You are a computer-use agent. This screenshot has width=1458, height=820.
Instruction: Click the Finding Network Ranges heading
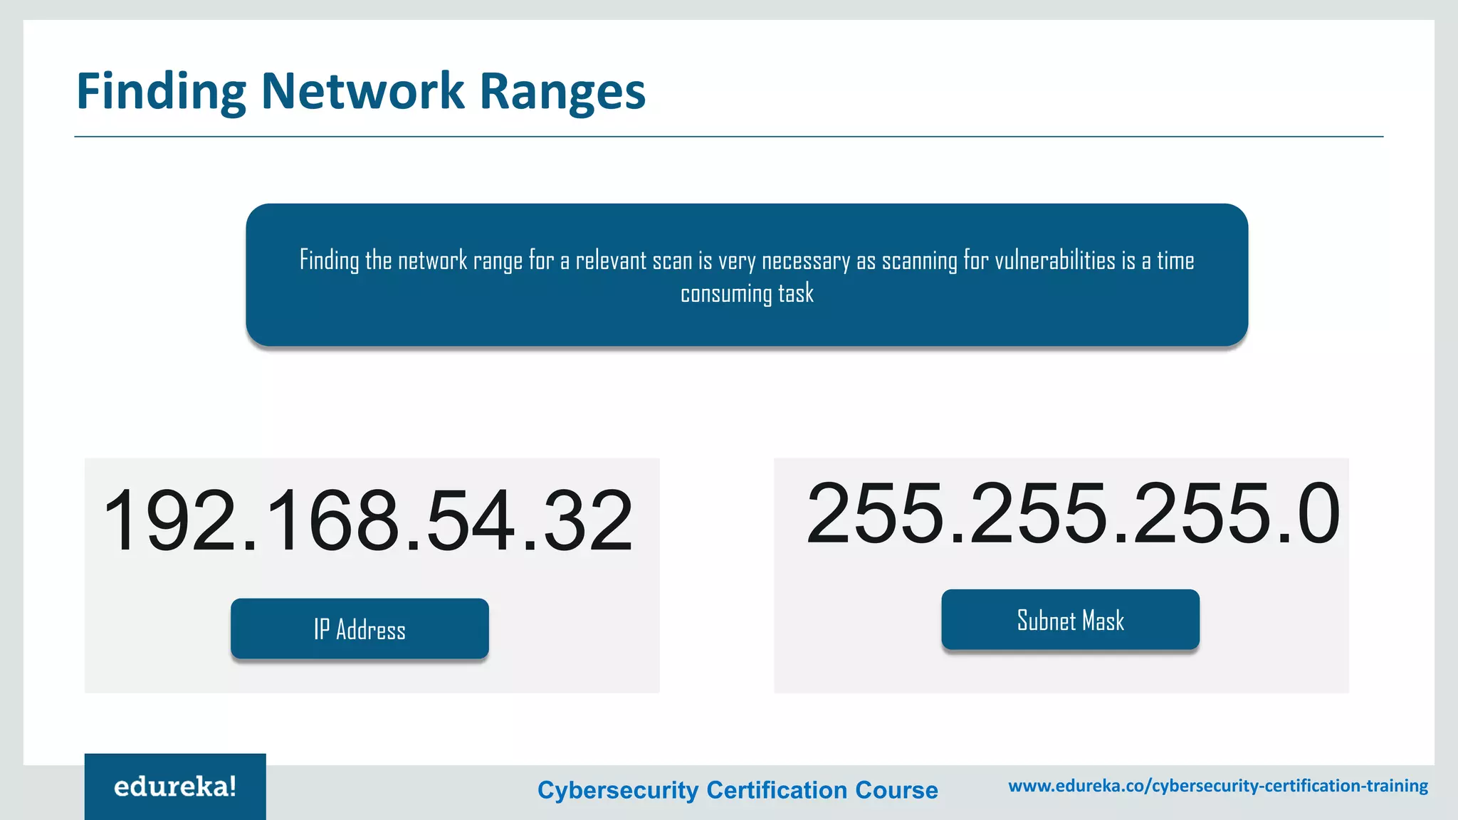tap(361, 91)
